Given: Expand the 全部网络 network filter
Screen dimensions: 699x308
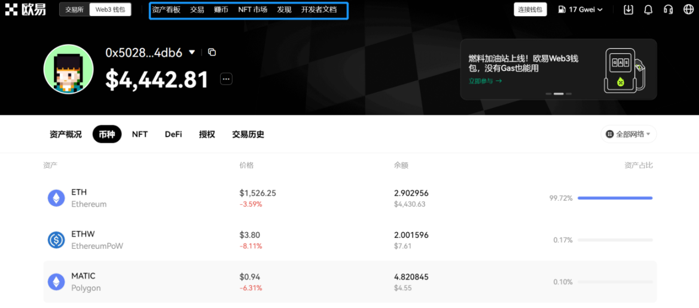Looking at the screenshot, I should point(628,134).
